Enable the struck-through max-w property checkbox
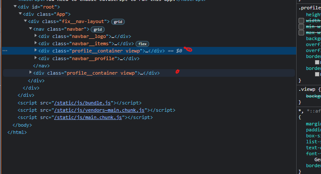 pyautogui.click(x=301, y=33)
